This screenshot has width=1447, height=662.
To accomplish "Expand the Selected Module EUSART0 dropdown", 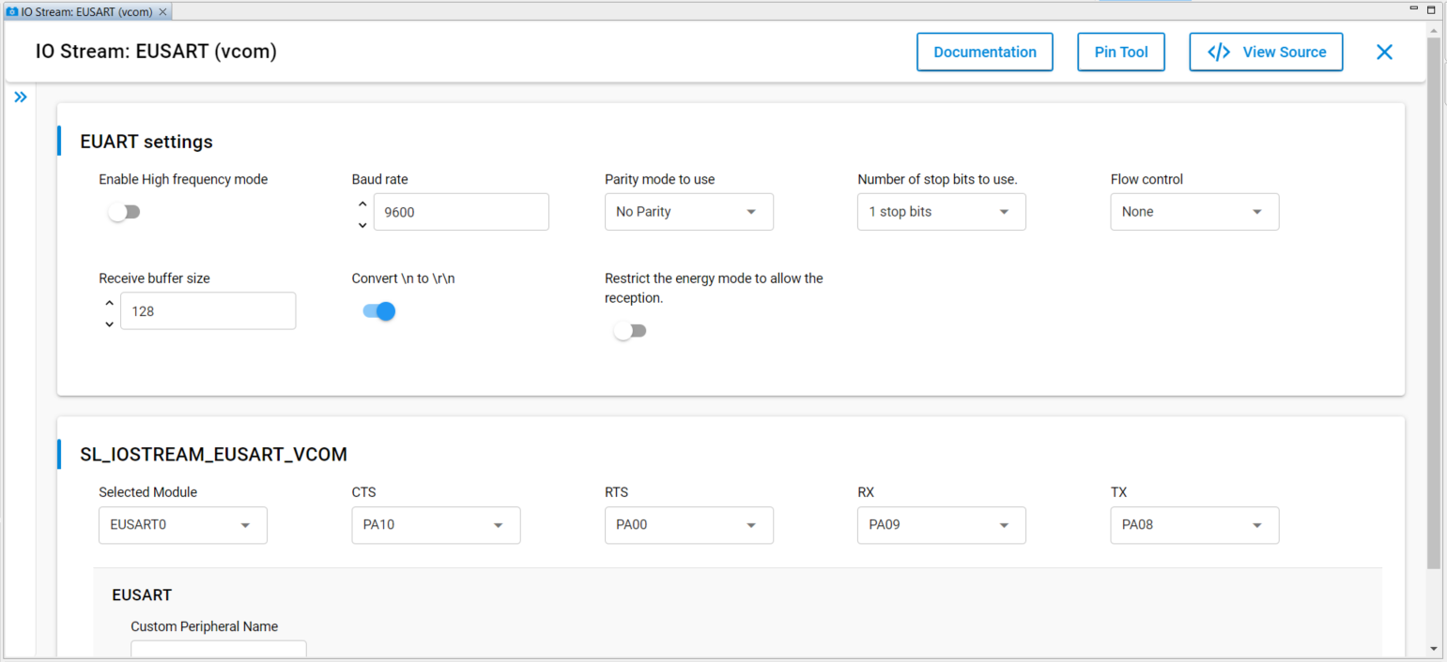I will click(182, 525).
